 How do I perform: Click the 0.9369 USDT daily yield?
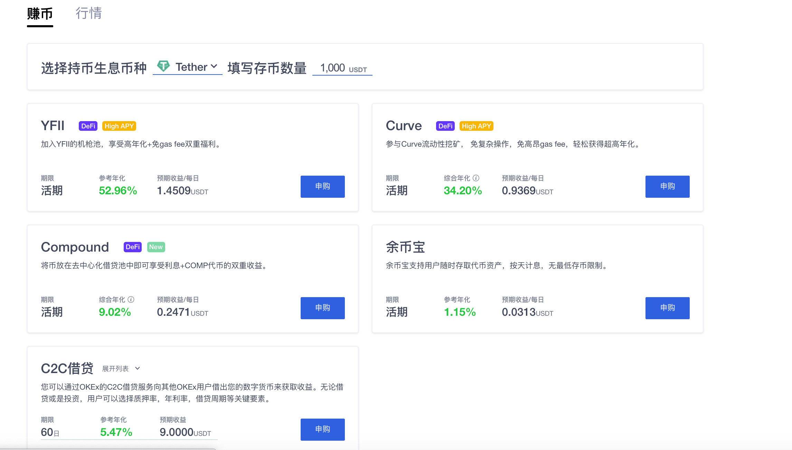pos(527,190)
